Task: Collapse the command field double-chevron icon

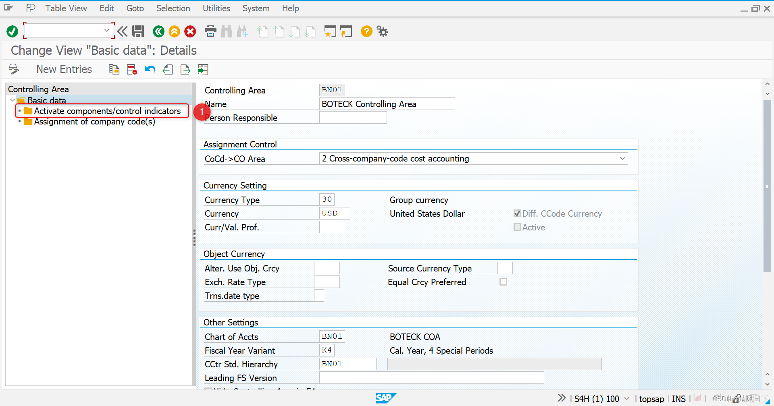Action: point(123,31)
